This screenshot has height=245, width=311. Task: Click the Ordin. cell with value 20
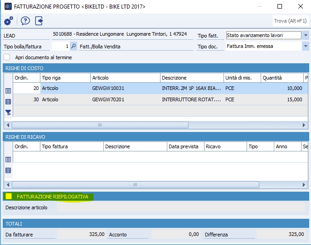[x=27, y=88]
